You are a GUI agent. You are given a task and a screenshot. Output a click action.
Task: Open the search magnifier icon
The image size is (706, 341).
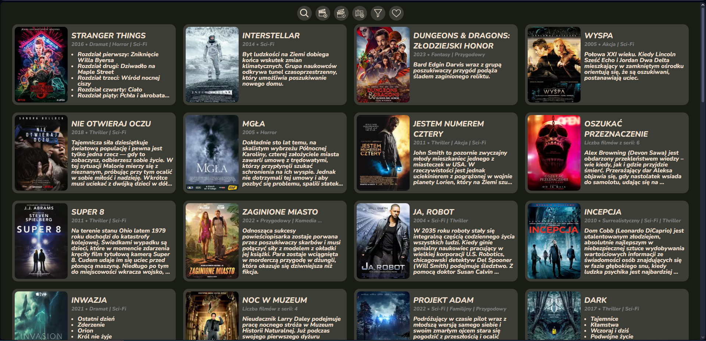click(x=304, y=13)
